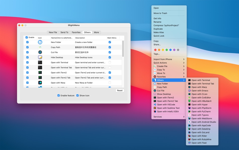The width and height of the screenshot is (239, 150).
Task: Select Open with PyCharm in submenu
Action: [x=202, y=112]
